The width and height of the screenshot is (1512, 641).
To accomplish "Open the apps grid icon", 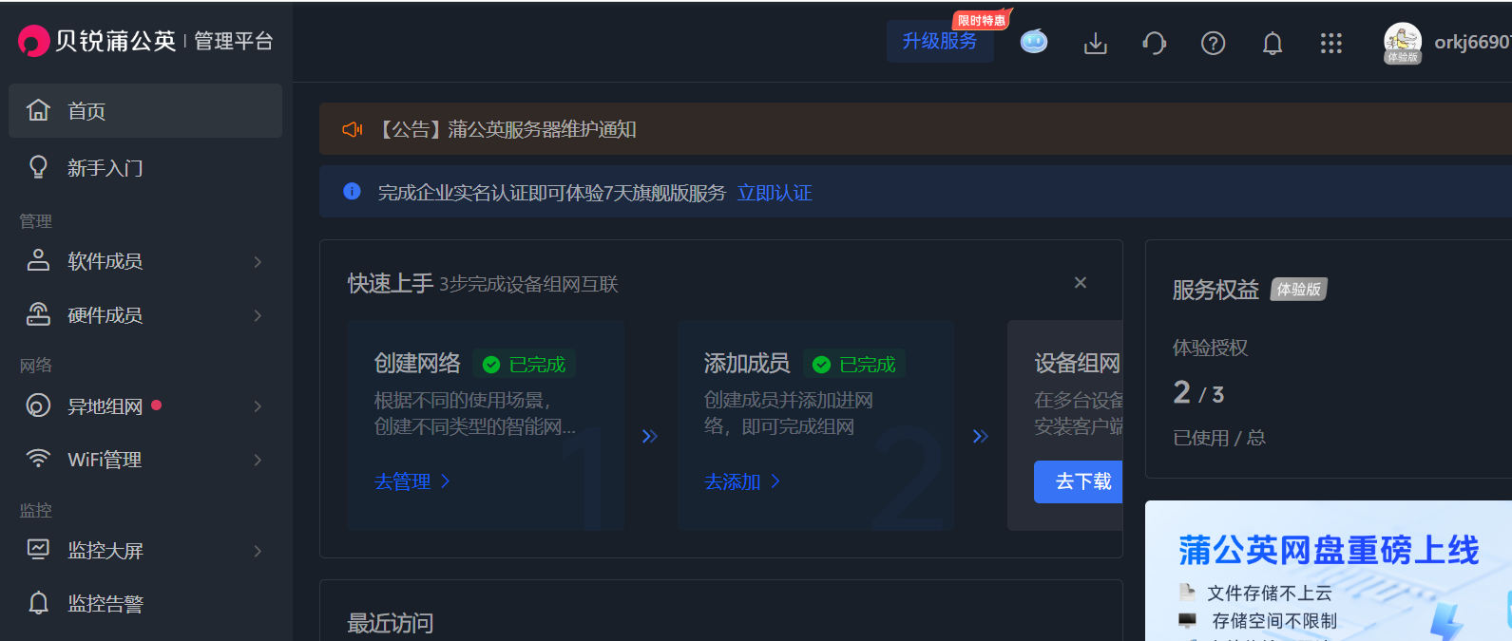I will click(x=1331, y=43).
